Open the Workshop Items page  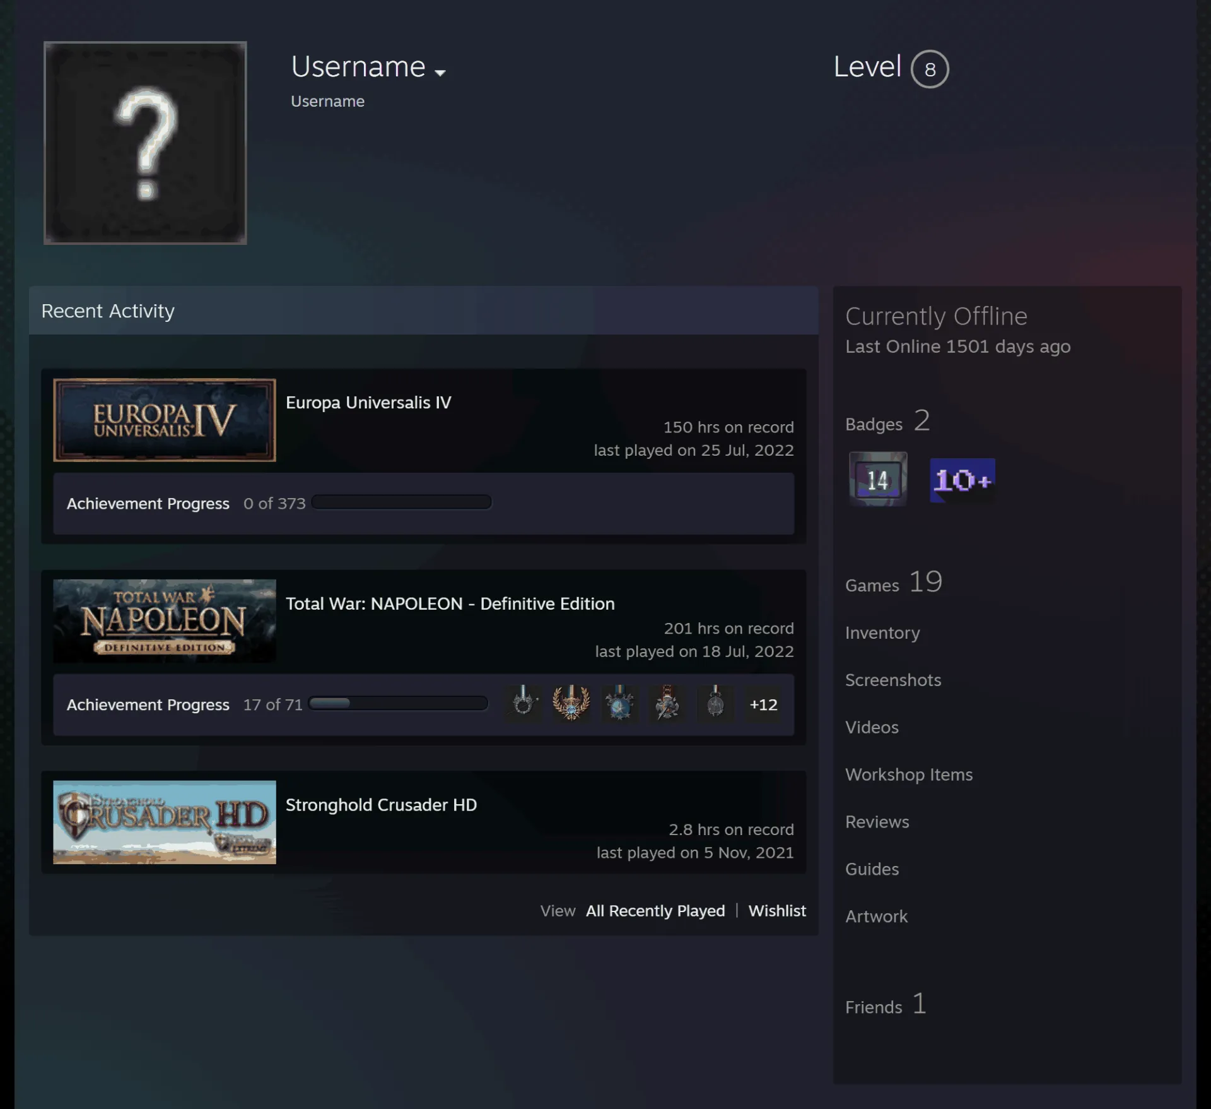coord(909,775)
